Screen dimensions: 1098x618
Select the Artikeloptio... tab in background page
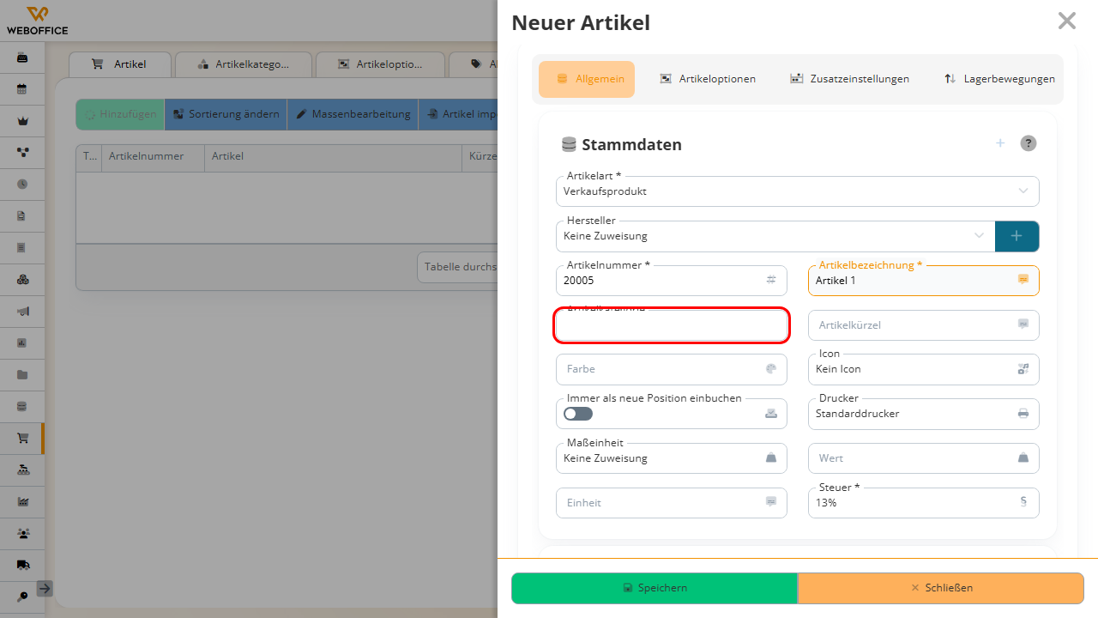380,64
